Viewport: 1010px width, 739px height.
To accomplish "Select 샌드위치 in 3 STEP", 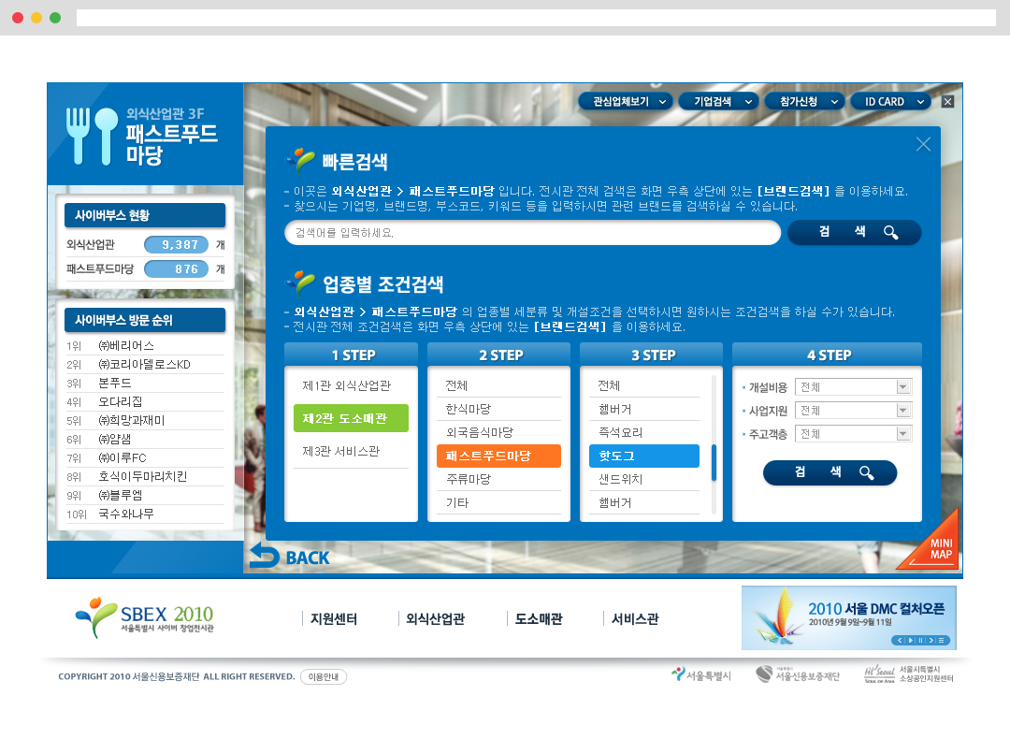I will pyautogui.click(x=644, y=479).
